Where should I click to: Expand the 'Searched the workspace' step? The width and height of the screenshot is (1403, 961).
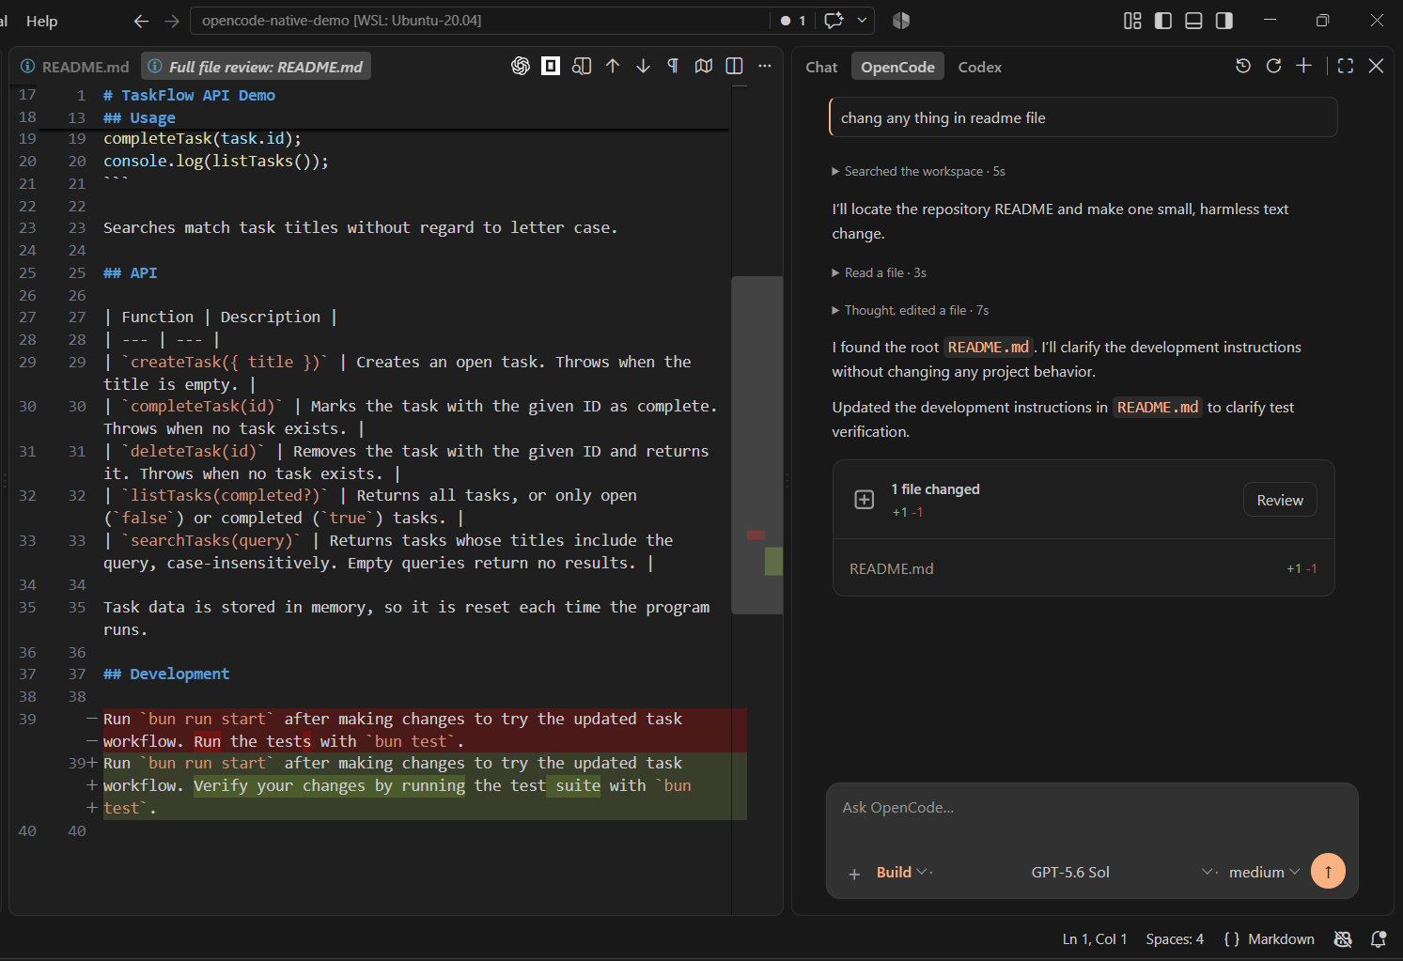coord(918,171)
